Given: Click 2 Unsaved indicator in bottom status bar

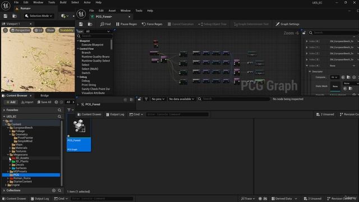Looking at the screenshot, I should click(312, 199).
